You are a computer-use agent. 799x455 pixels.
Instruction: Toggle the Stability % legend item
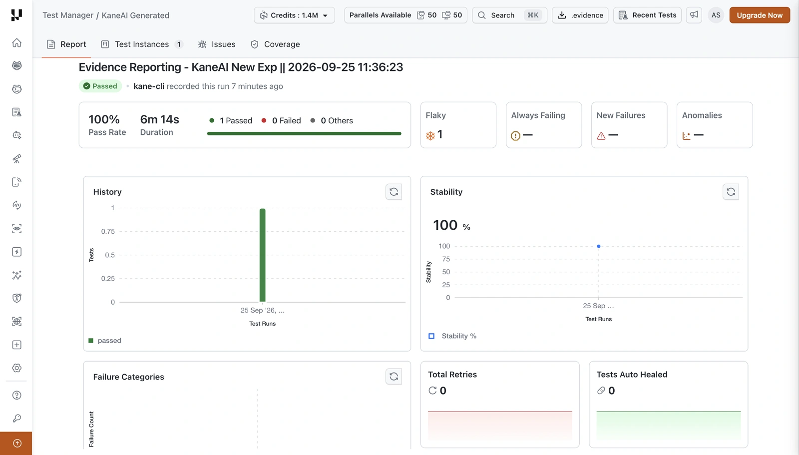[x=452, y=336]
